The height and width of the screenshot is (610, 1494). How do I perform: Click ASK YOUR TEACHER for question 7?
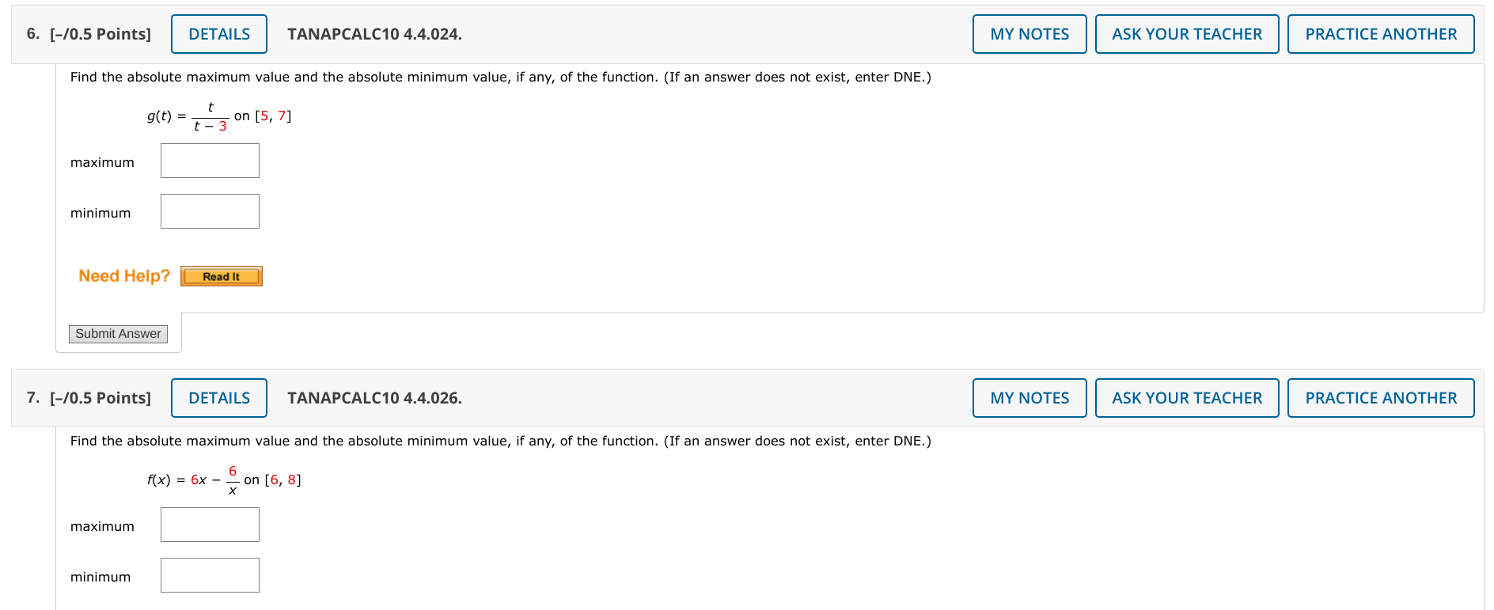tap(1185, 397)
